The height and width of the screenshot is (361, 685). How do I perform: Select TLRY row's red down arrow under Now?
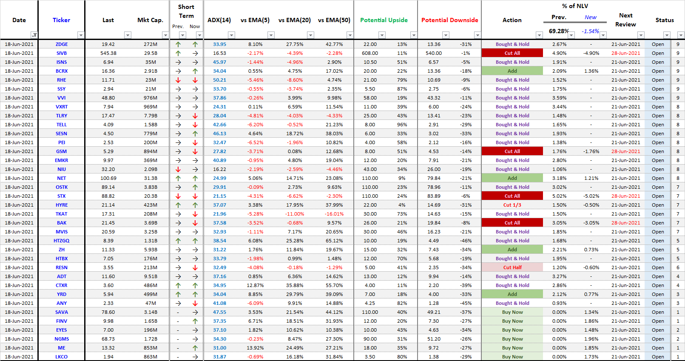click(195, 116)
